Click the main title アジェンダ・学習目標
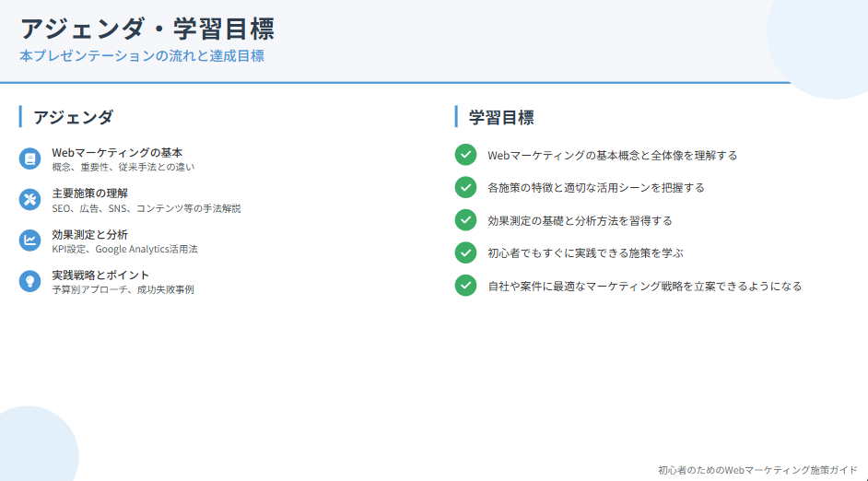Viewport: 868px width, 481px height. coord(147,28)
